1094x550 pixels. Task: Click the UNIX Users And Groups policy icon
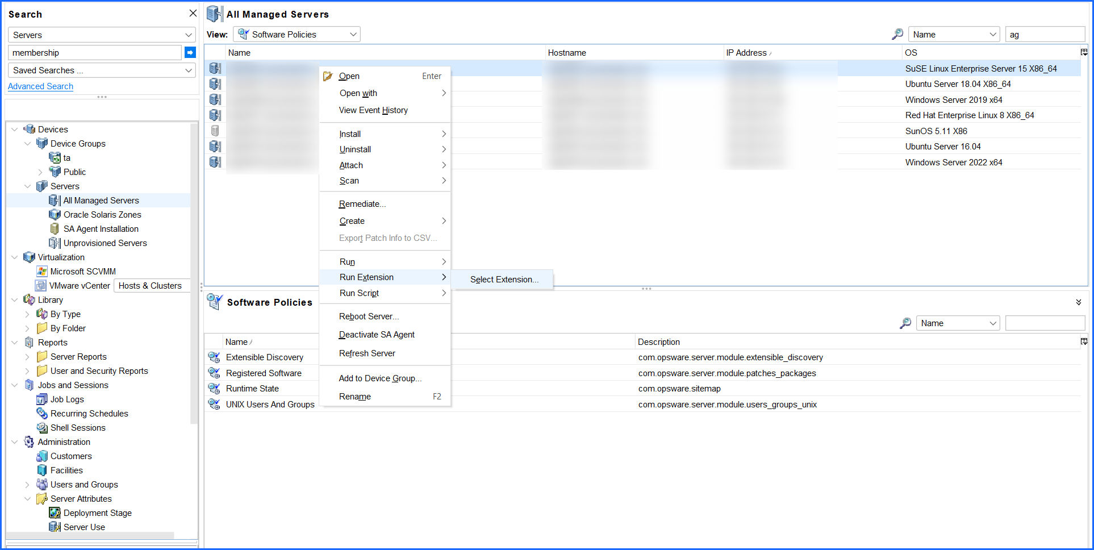214,404
